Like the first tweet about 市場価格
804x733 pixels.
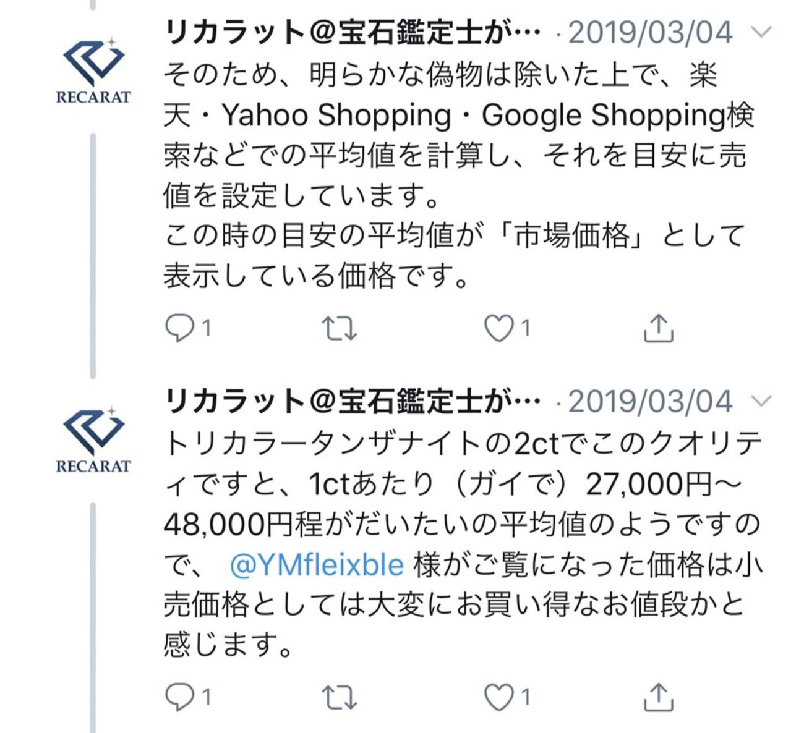click(498, 328)
